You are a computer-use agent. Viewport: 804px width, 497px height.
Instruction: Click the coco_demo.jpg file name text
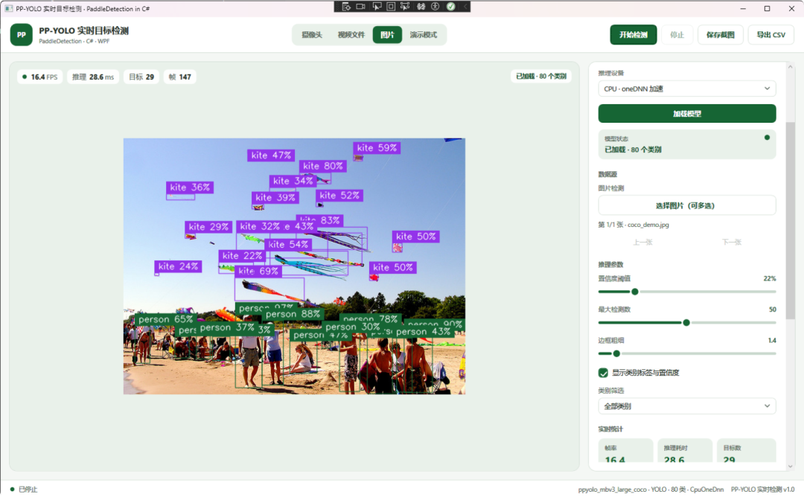(648, 225)
